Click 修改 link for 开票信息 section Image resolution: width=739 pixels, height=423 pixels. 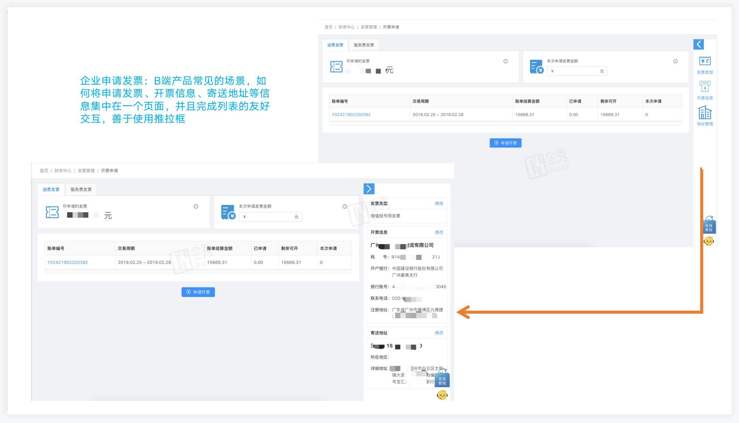coord(439,232)
